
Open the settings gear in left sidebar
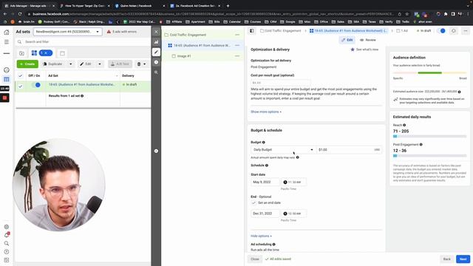(x=7, y=227)
